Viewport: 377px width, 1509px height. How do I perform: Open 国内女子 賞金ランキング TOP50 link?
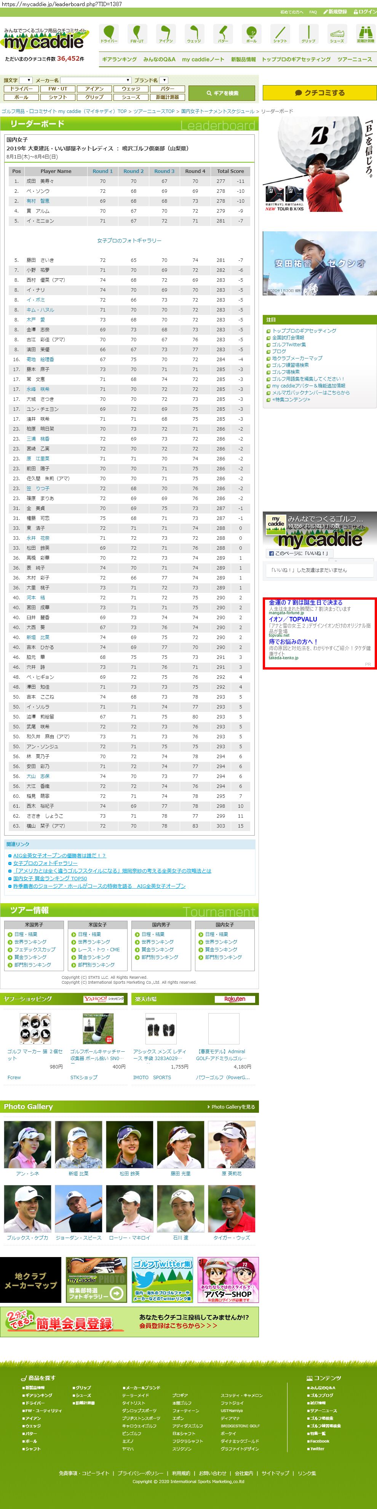pyautogui.click(x=50, y=879)
